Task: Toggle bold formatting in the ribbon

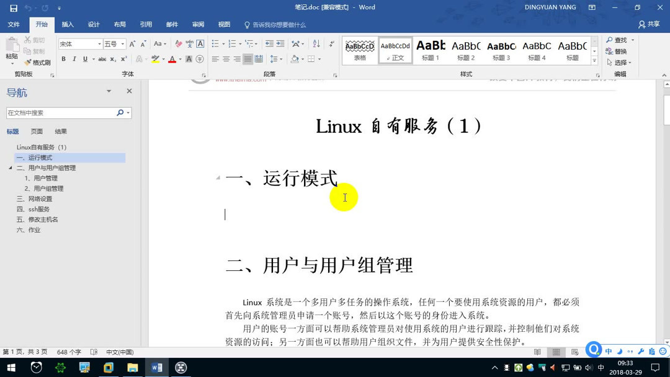Action: [x=64, y=58]
